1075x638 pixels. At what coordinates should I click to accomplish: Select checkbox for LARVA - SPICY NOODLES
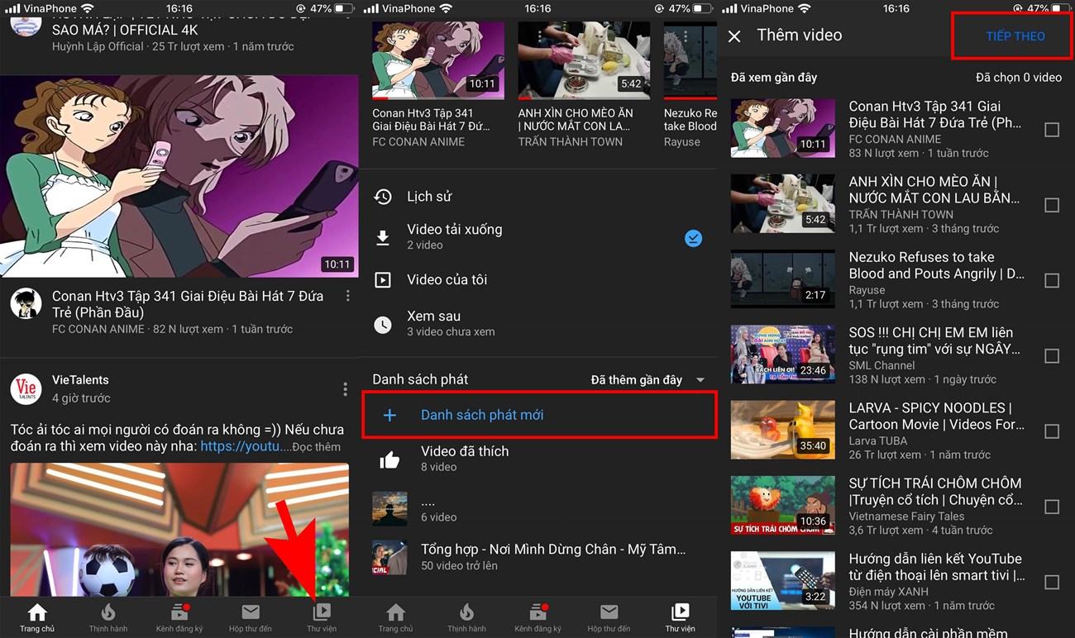click(1052, 431)
